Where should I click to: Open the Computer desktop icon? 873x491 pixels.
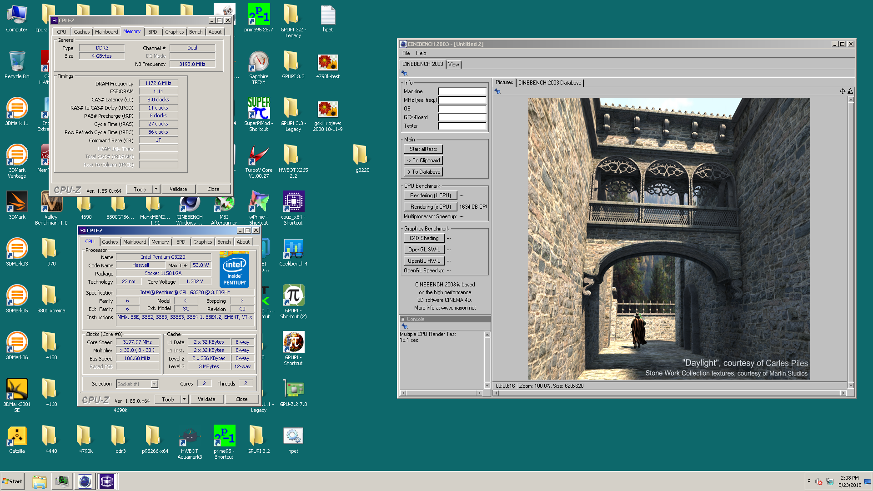[x=17, y=18]
